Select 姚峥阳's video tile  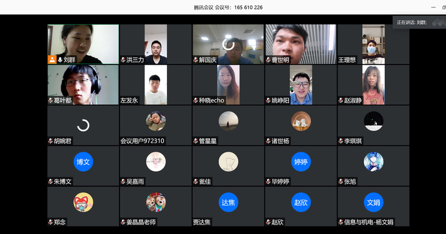click(x=301, y=84)
